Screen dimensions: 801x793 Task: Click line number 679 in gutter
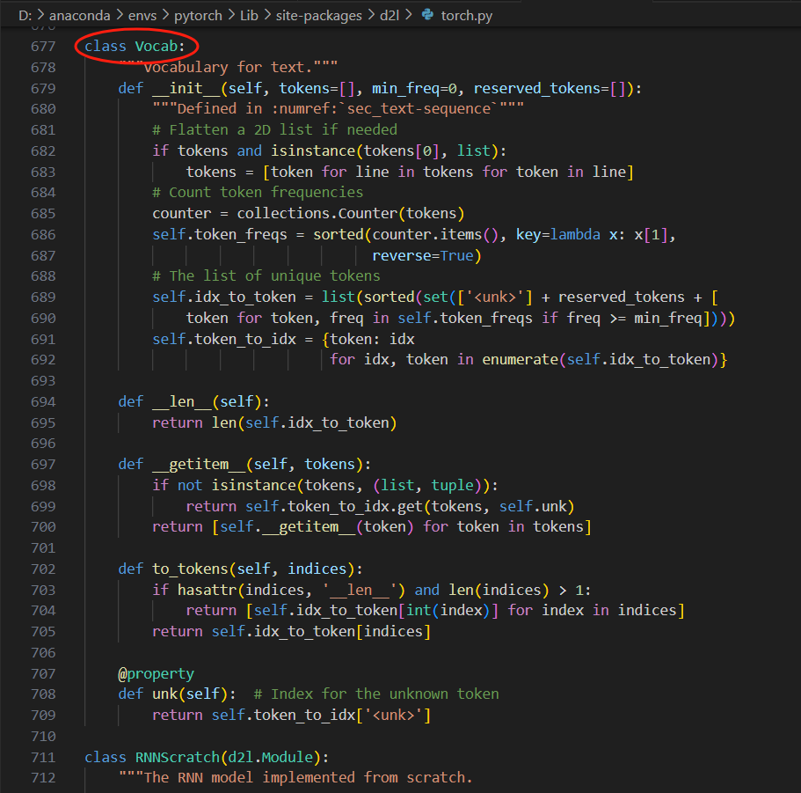coord(43,88)
